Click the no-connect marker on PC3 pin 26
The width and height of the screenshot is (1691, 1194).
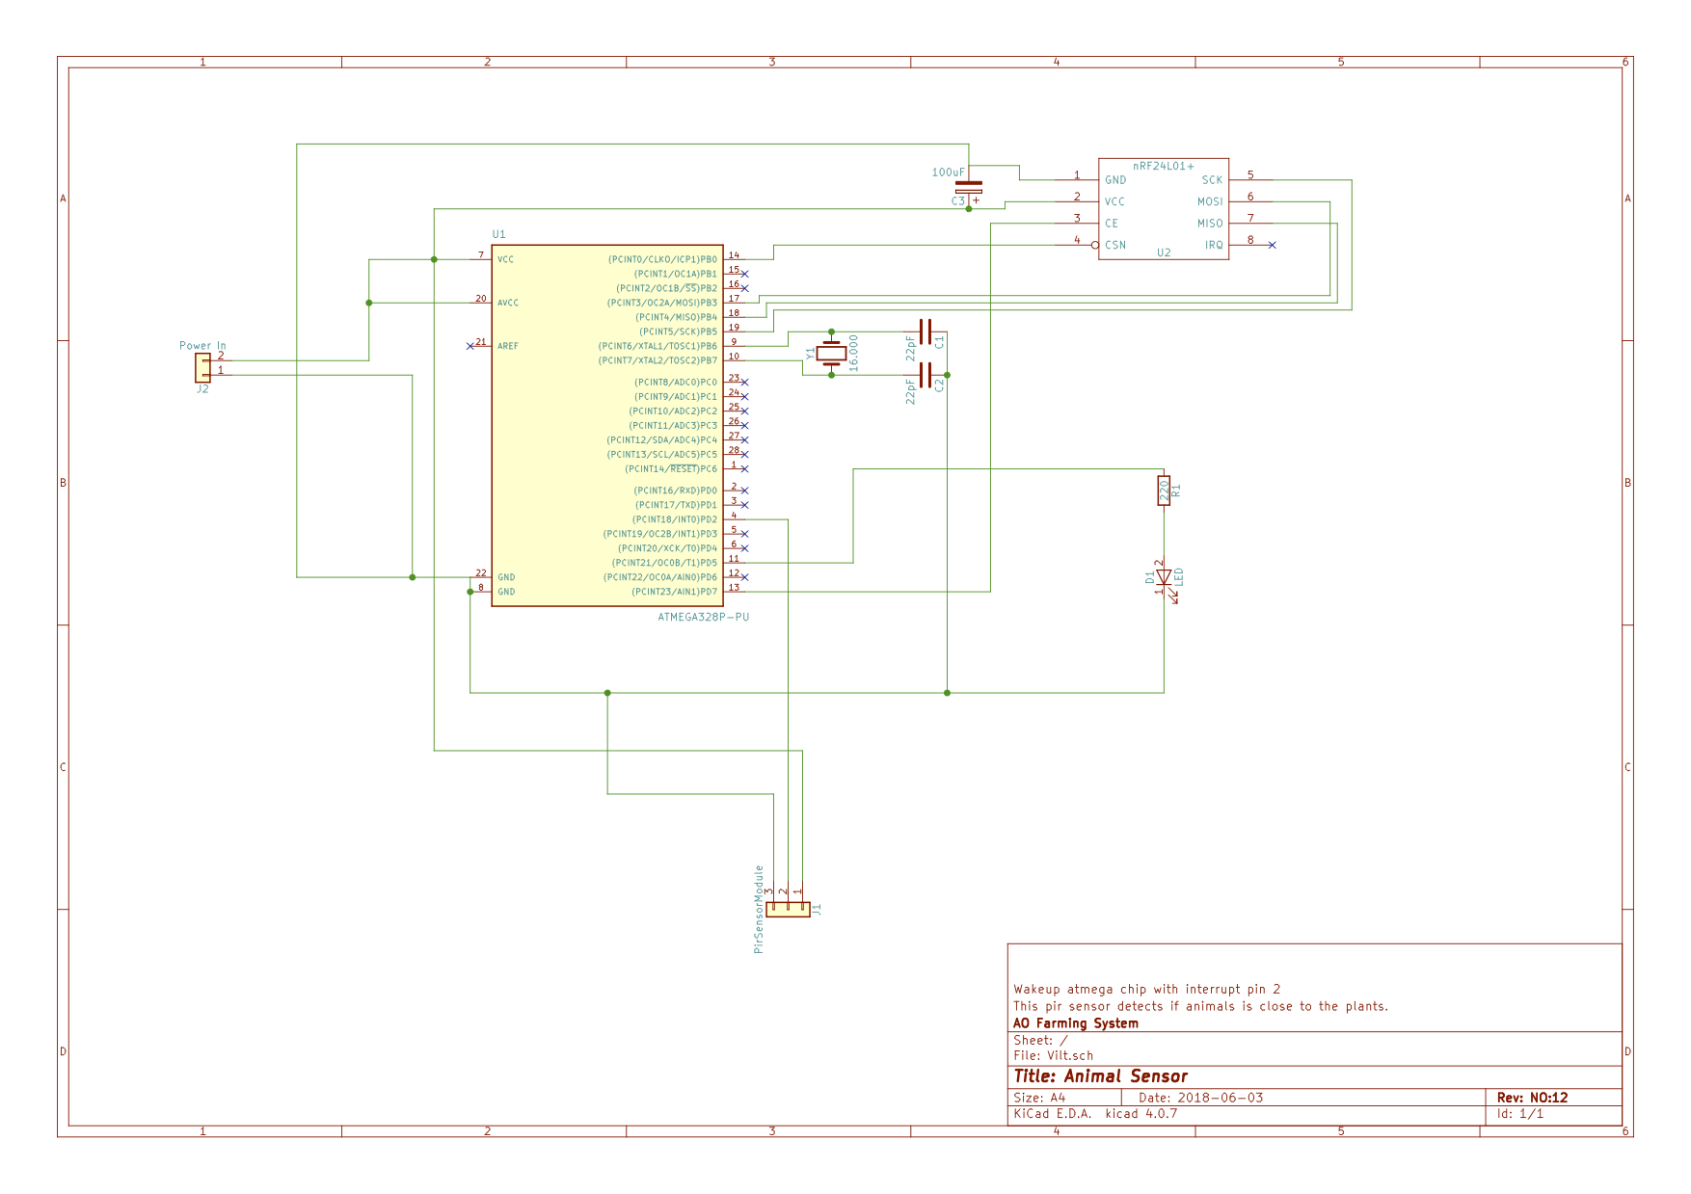click(x=744, y=425)
